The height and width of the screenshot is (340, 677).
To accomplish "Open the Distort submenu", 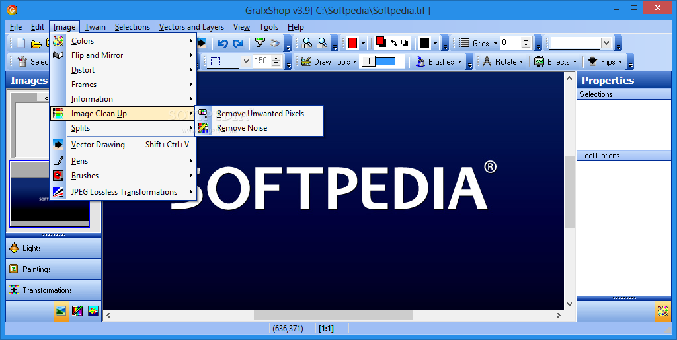I will (x=123, y=70).
